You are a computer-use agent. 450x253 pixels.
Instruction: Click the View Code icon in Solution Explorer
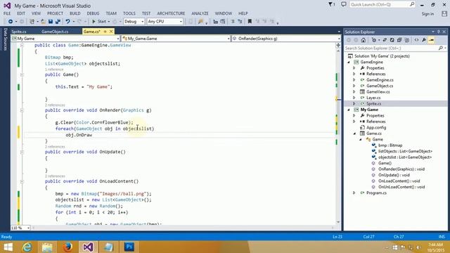pyautogui.click(x=416, y=40)
